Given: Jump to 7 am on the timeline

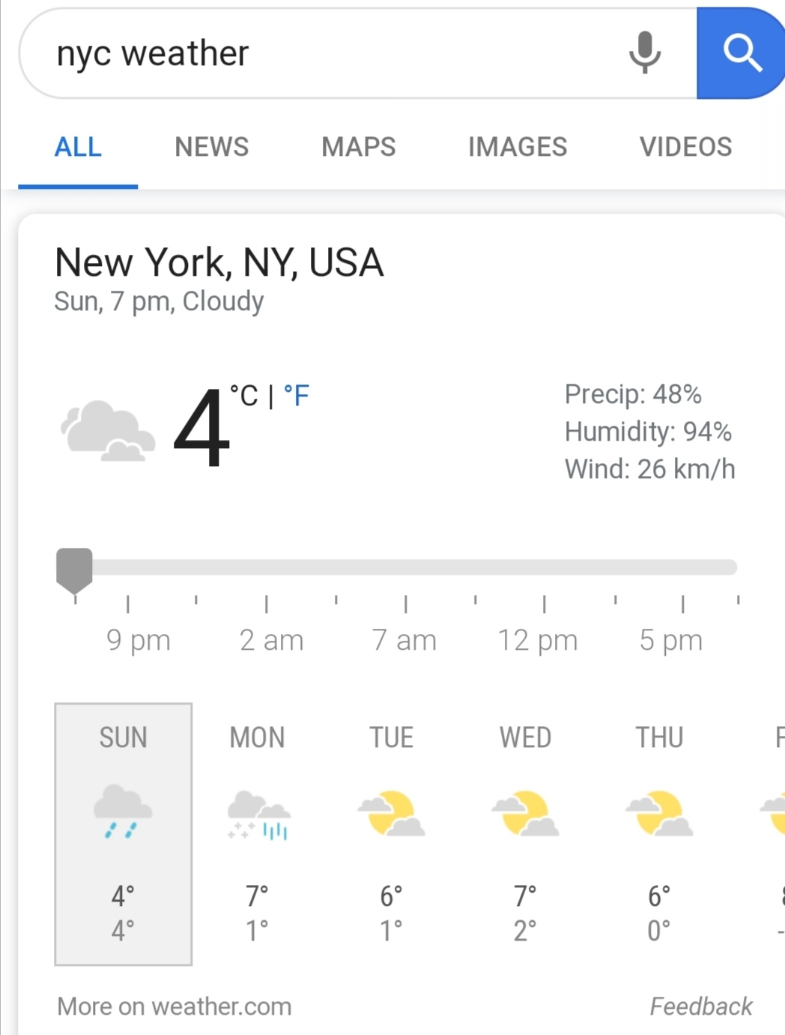Looking at the screenshot, I should (404, 640).
